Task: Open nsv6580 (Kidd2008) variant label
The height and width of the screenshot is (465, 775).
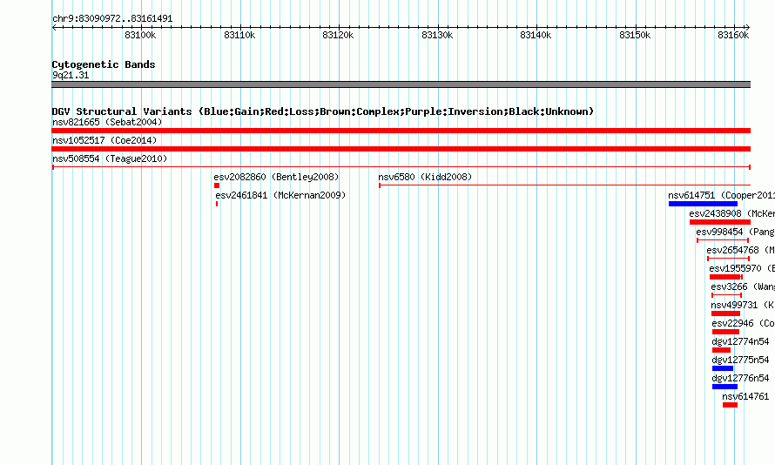Action: coord(425,177)
